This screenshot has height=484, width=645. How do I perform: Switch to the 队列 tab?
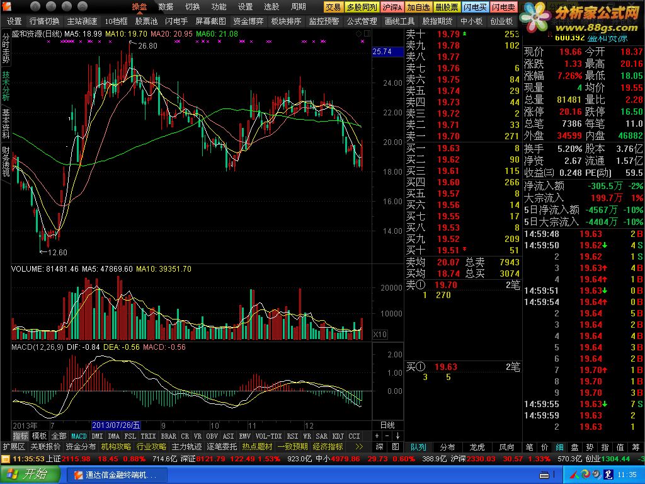point(418,447)
